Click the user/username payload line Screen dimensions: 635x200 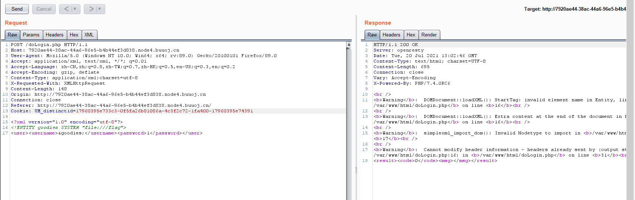107,133
